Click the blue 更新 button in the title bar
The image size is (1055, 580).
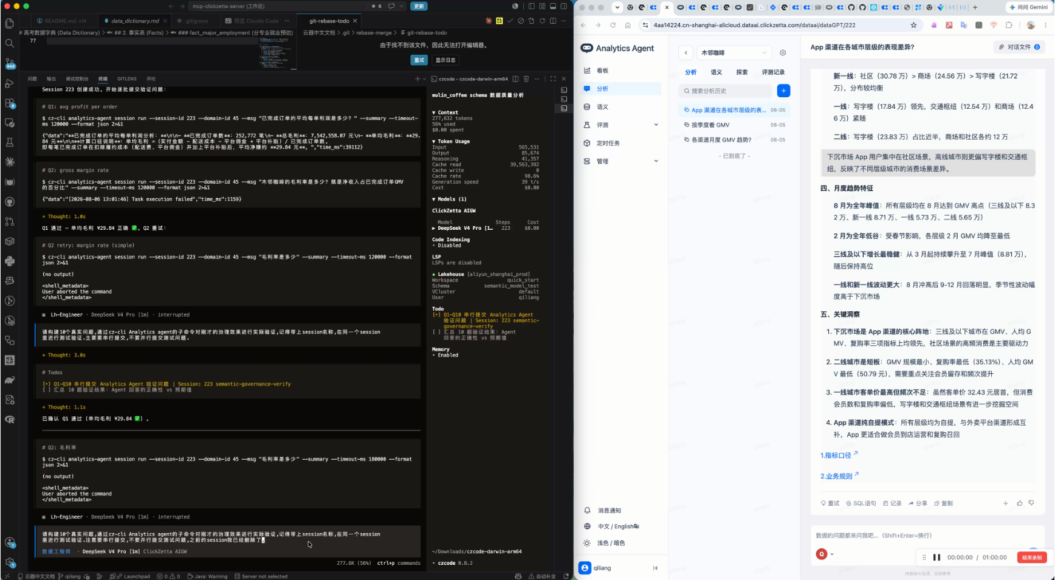[x=419, y=6]
